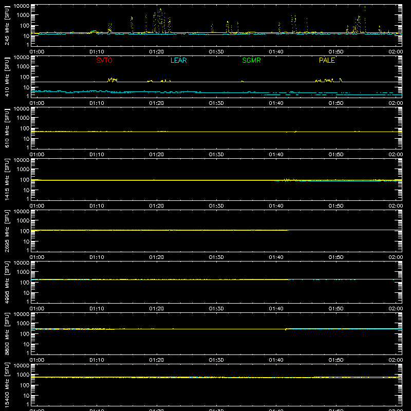Image resolution: width=411 pixels, height=411 pixels.
Task: Click the 4995 MHz [SFU] axis title
Action: point(7,282)
